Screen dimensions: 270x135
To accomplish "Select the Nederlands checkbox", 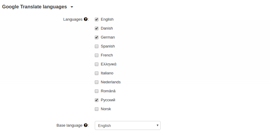I will pyautogui.click(x=97, y=82).
